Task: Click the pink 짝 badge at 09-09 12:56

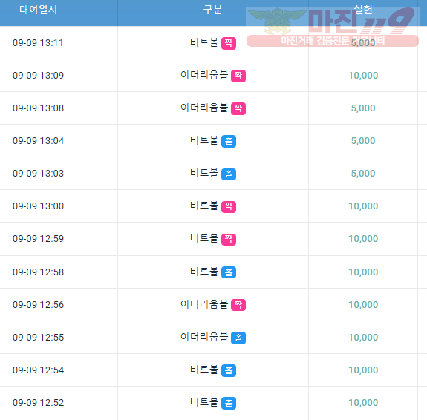Action: coord(238,304)
